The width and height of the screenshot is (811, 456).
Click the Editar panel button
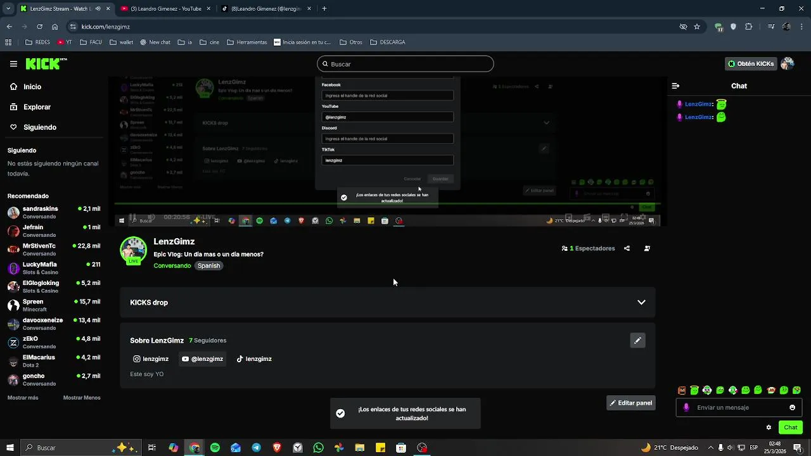(x=631, y=403)
